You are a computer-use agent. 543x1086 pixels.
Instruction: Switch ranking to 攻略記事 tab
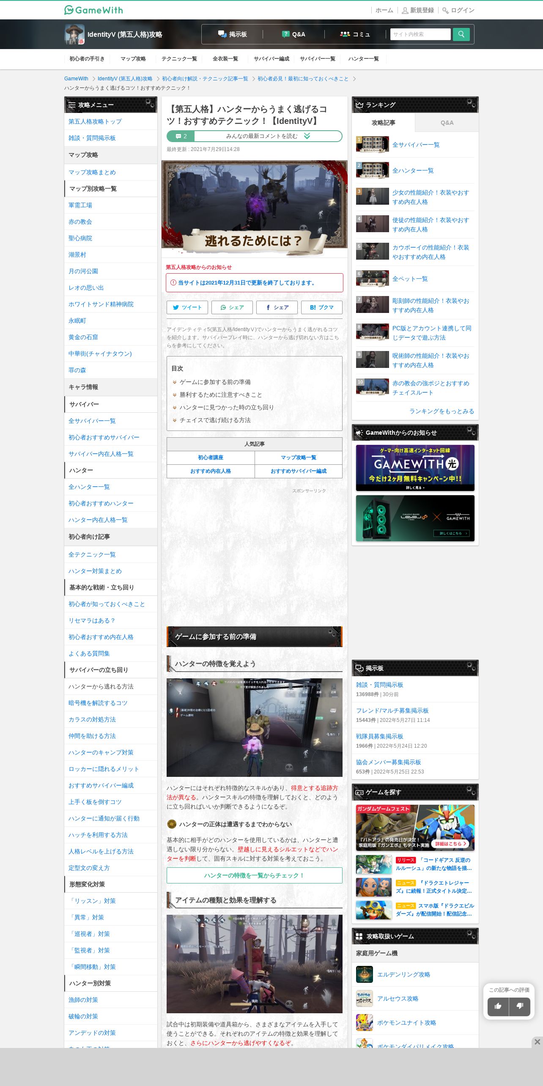[384, 123]
